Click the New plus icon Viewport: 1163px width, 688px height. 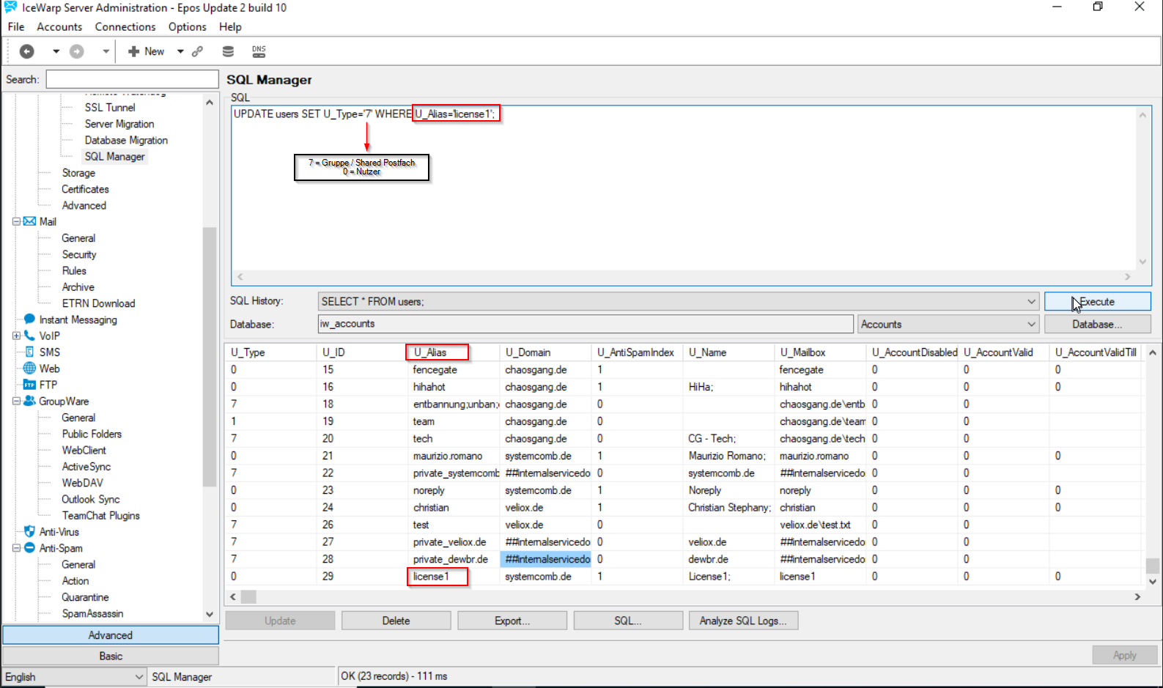point(134,51)
